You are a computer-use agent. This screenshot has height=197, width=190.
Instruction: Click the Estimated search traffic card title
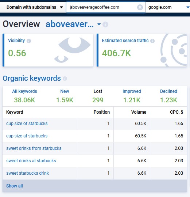click(x=125, y=41)
